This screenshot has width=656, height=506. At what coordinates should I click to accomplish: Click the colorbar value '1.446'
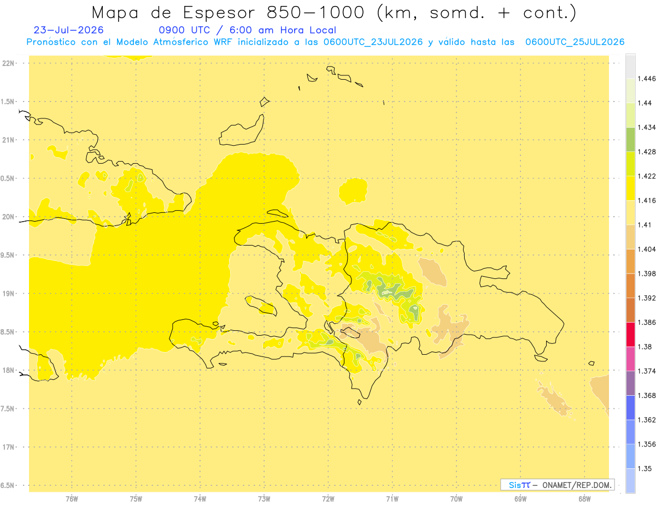pos(647,79)
